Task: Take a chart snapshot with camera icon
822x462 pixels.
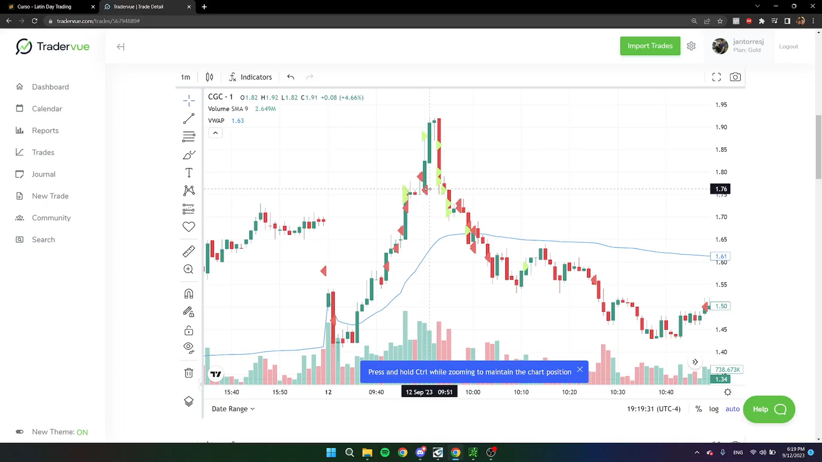Action: point(735,77)
